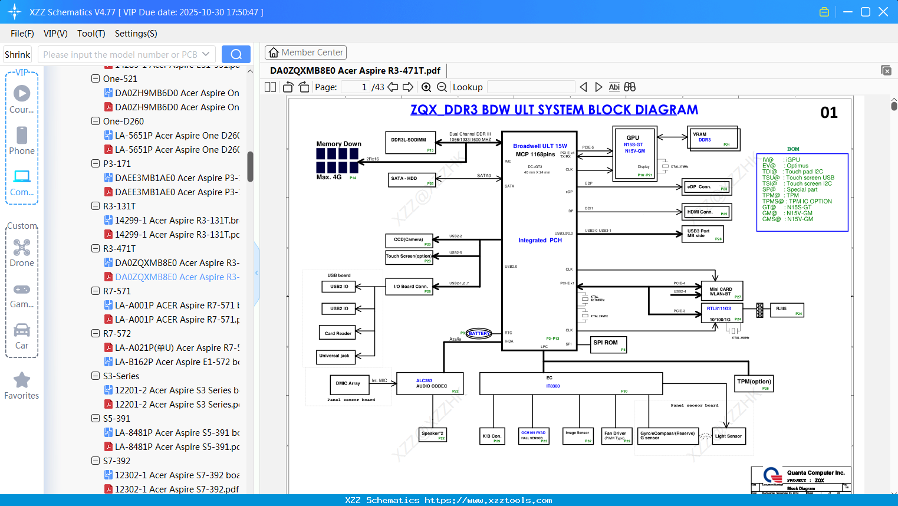Collapse the One-521 tree folder
The width and height of the screenshot is (898, 506).
(x=96, y=78)
